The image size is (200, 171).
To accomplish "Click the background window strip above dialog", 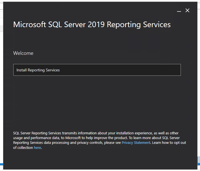I will tap(98, 1).
